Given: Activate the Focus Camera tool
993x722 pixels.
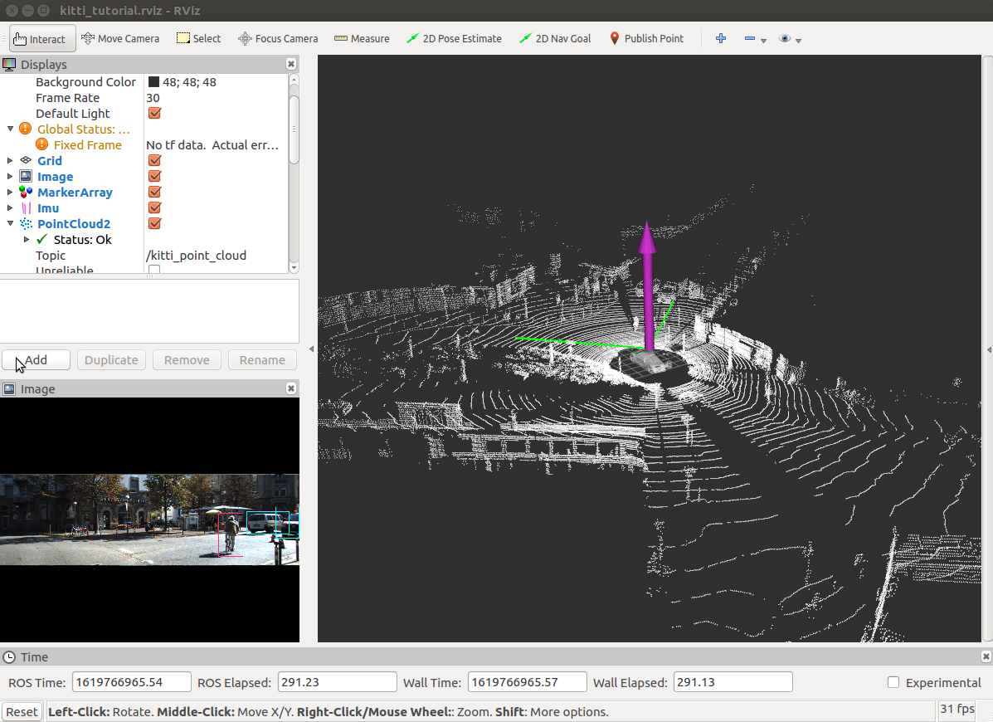Looking at the screenshot, I should [278, 39].
